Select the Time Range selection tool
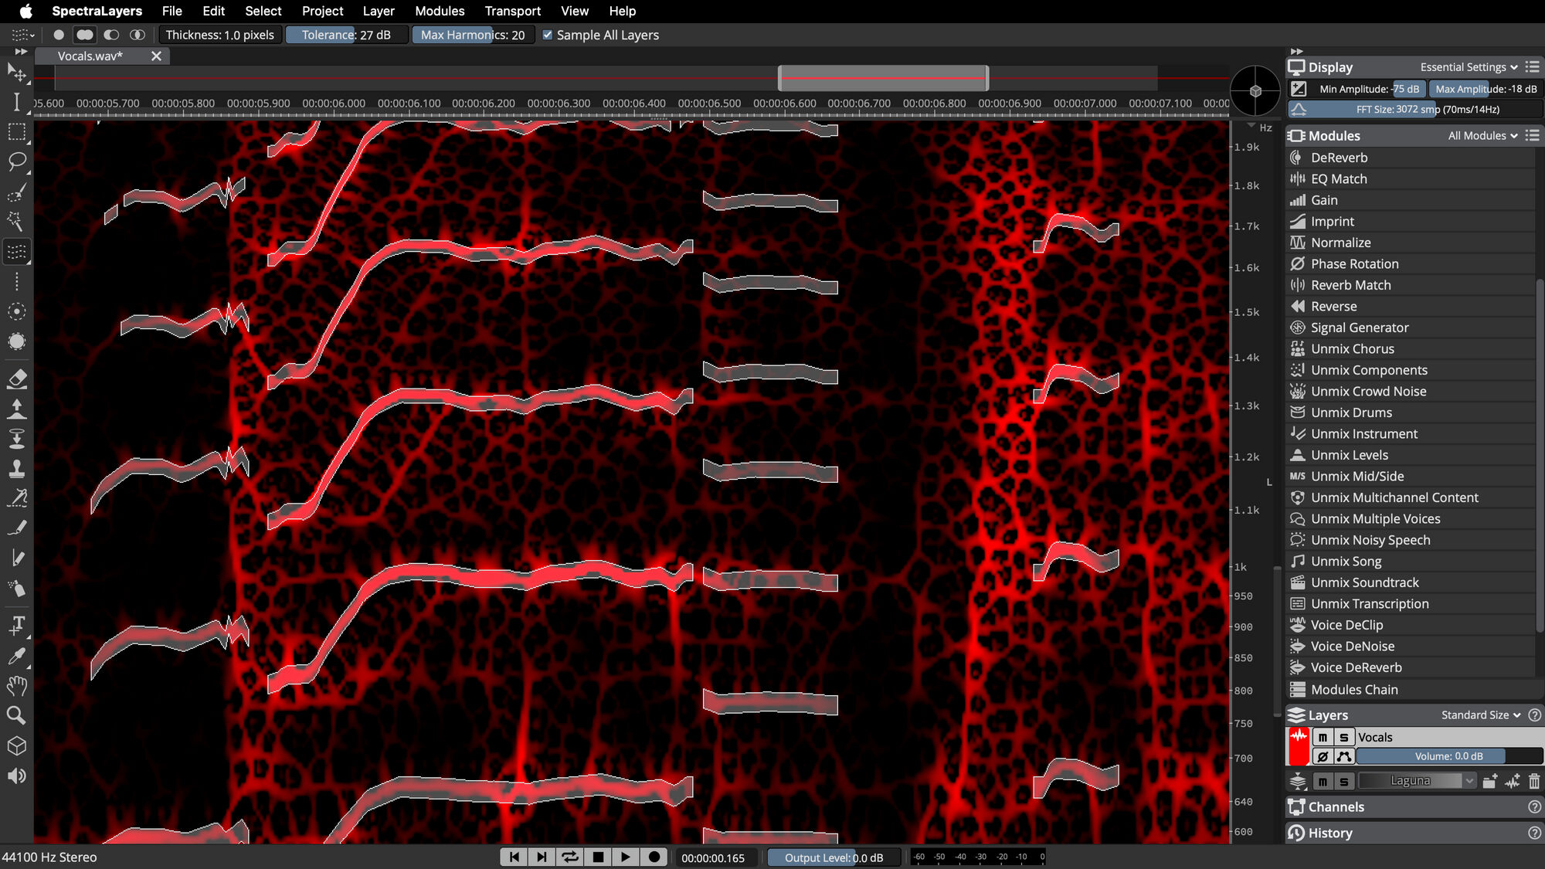The image size is (1545, 869). tap(16, 102)
